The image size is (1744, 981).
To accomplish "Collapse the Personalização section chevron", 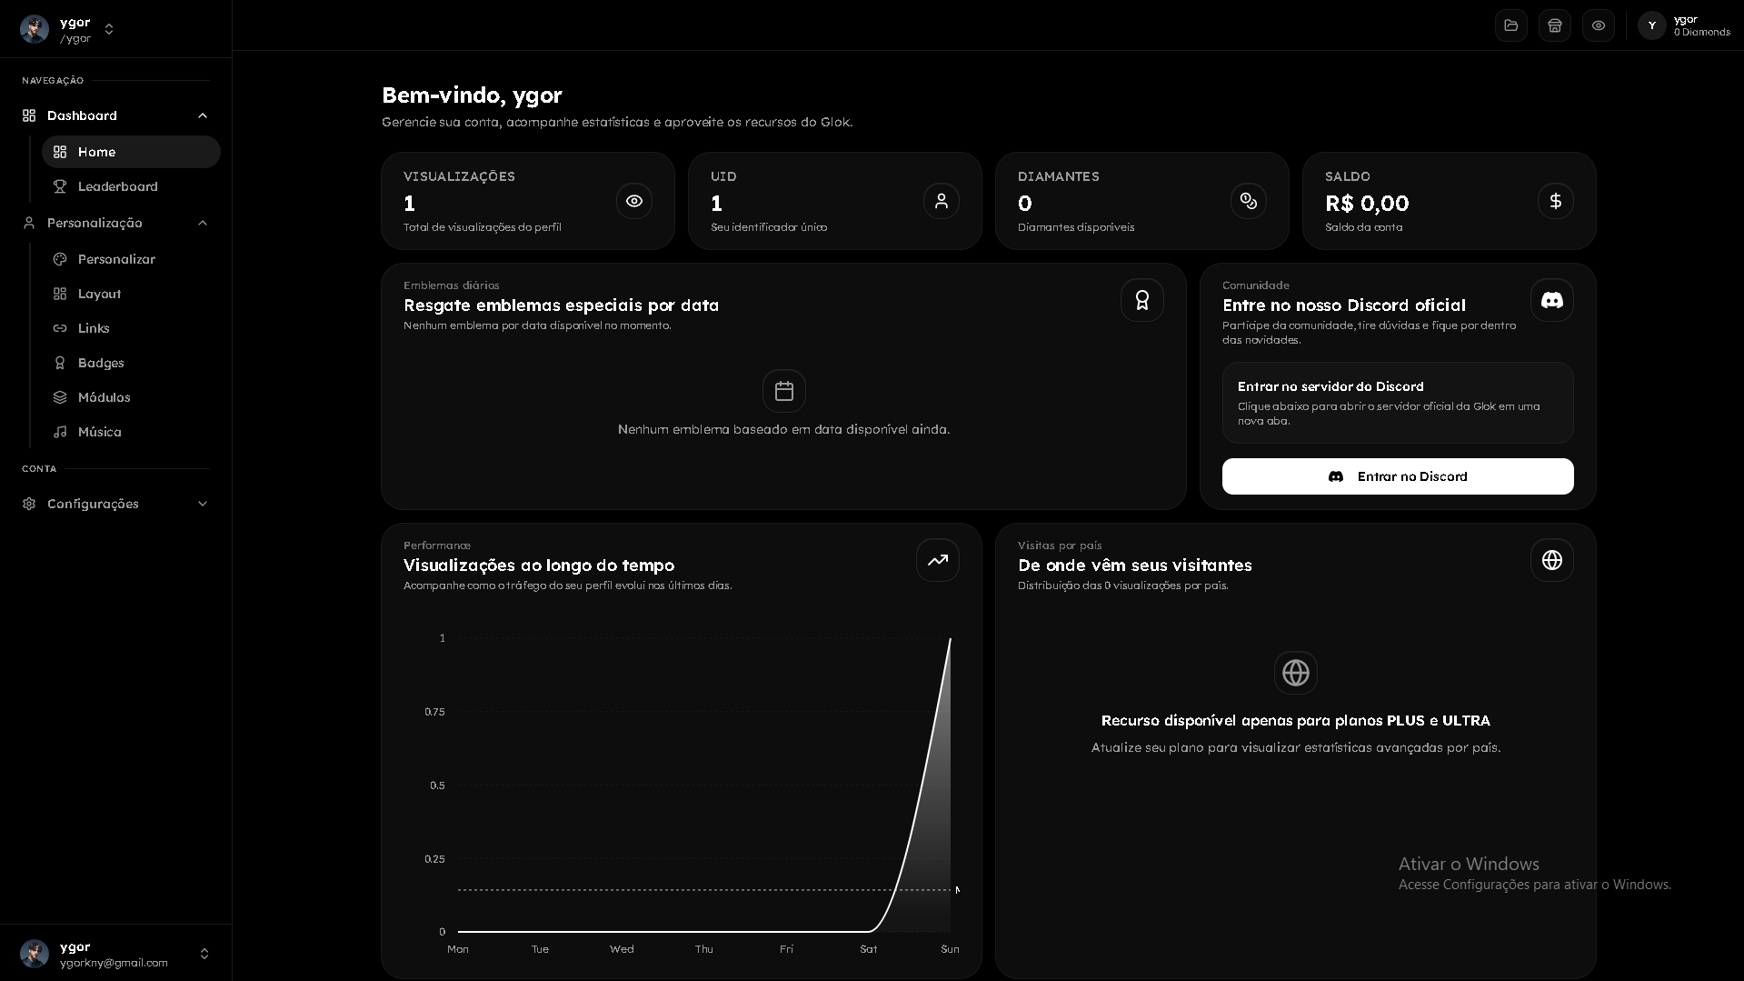I will pos(203,223).
